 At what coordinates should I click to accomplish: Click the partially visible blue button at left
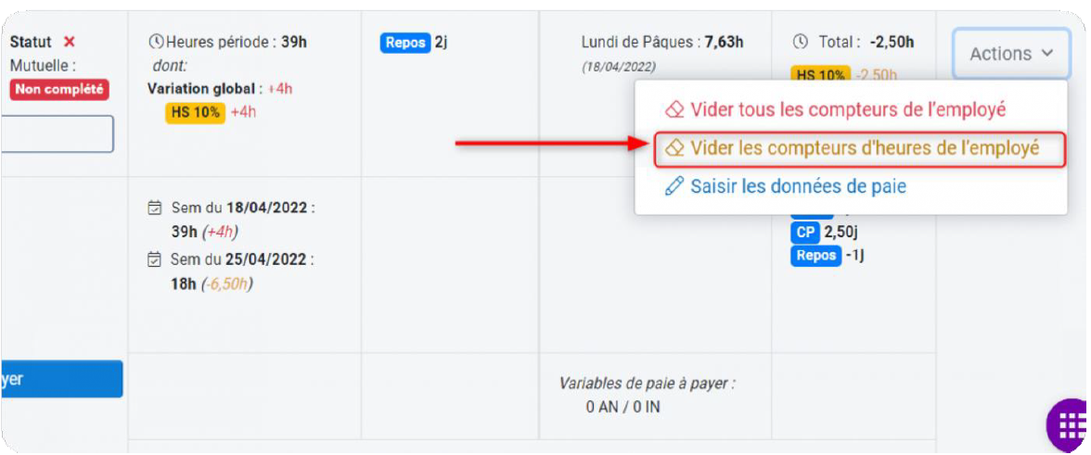tap(62, 379)
